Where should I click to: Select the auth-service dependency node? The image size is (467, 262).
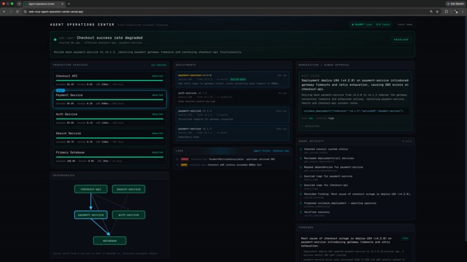point(129,215)
